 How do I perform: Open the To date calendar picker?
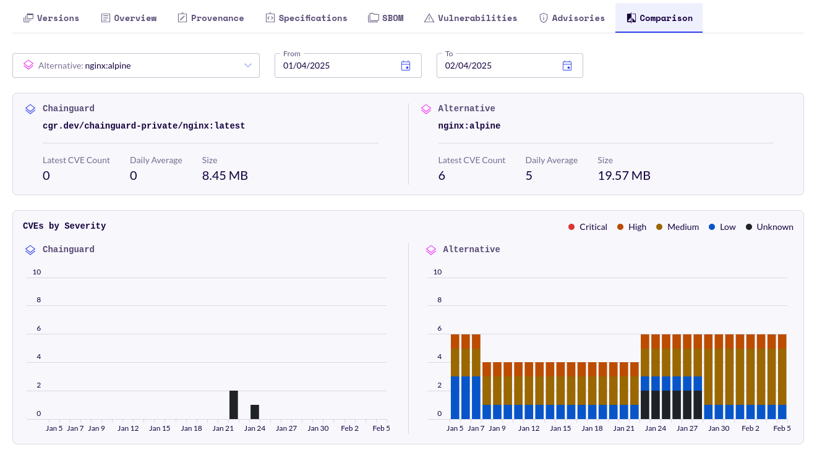tap(567, 65)
